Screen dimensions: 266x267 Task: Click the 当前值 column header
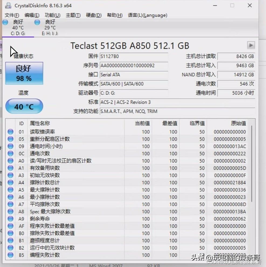coord(138,123)
